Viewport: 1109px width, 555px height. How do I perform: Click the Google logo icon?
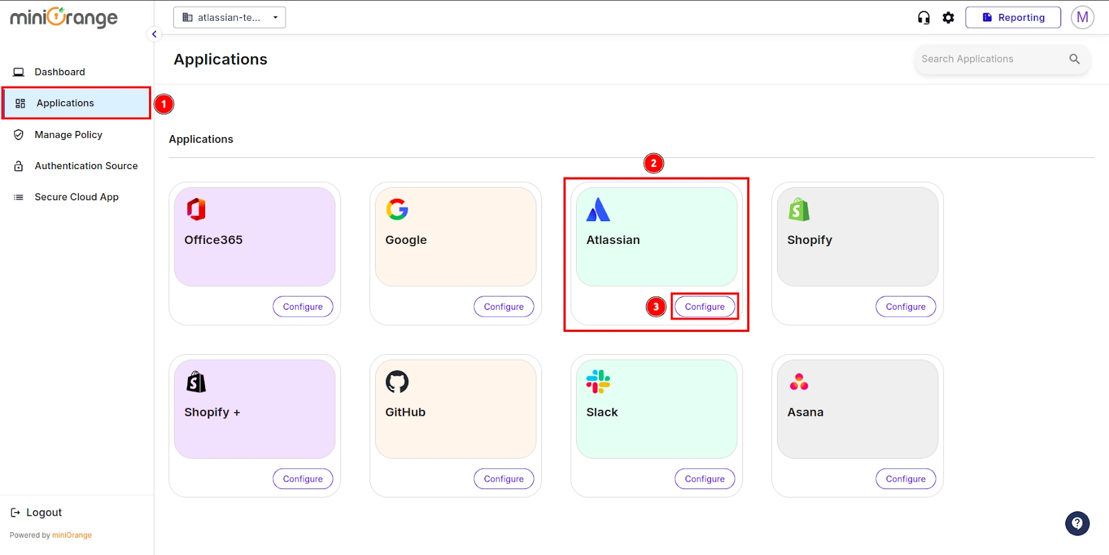[x=397, y=209]
